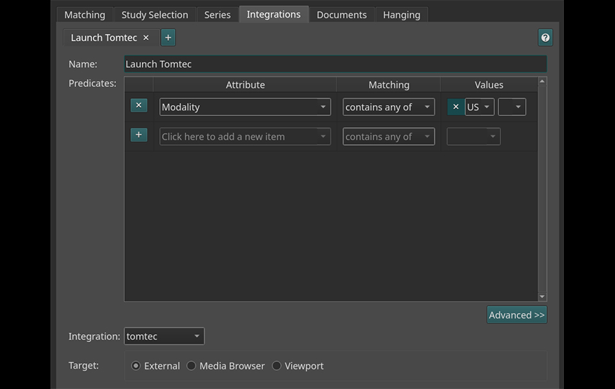Remove the Modality predicate row
The height and width of the screenshot is (389, 615).
coord(139,105)
